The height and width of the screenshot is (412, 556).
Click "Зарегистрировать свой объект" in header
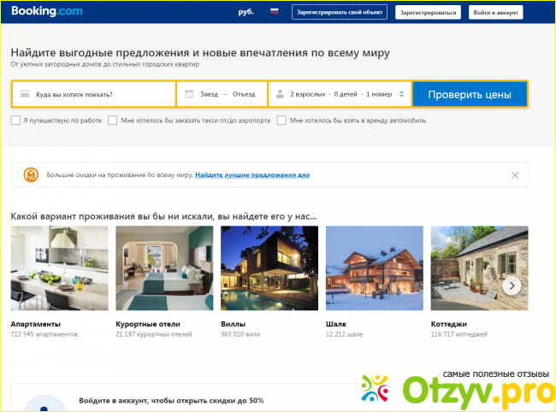(x=339, y=12)
